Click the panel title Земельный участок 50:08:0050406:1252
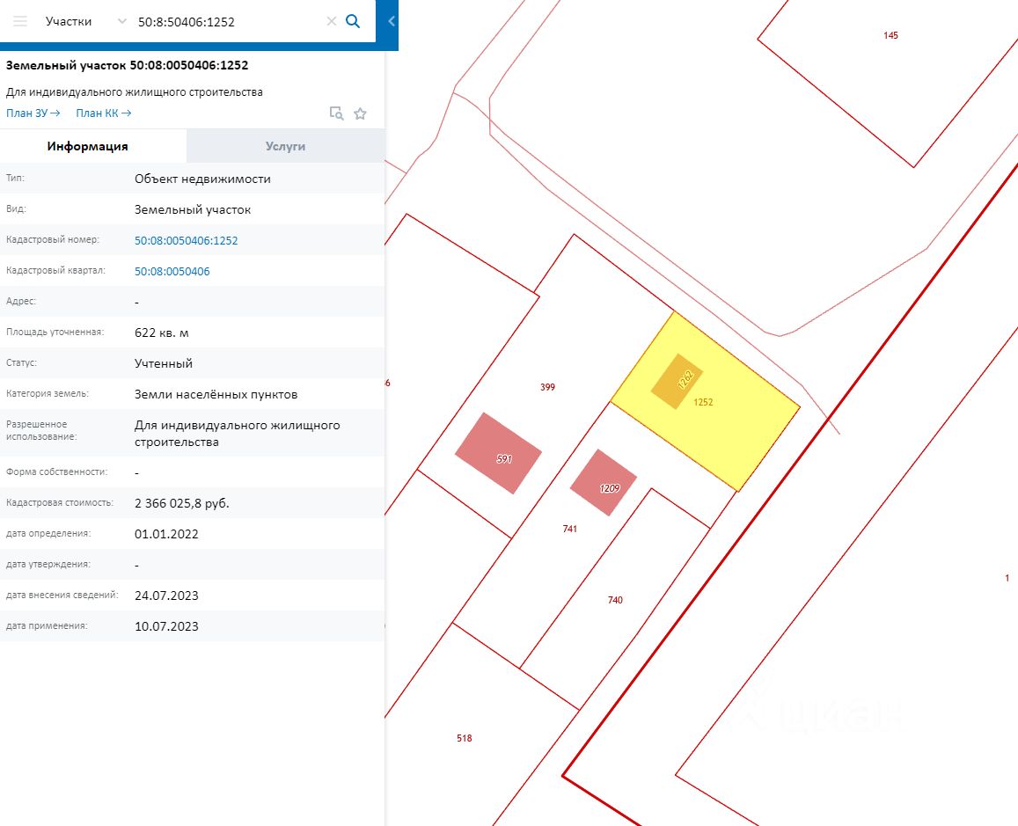 pyautogui.click(x=128, y=65)
